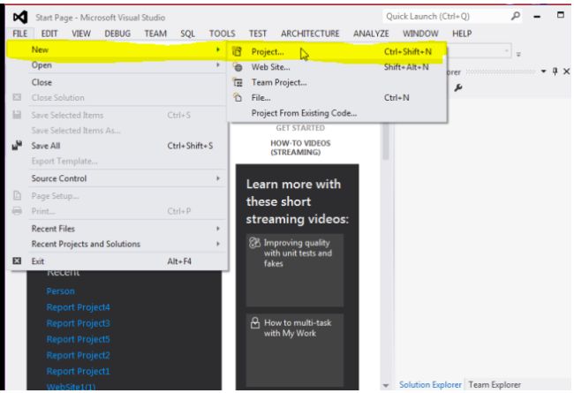Open the TEAM menu

click(155, 34)
